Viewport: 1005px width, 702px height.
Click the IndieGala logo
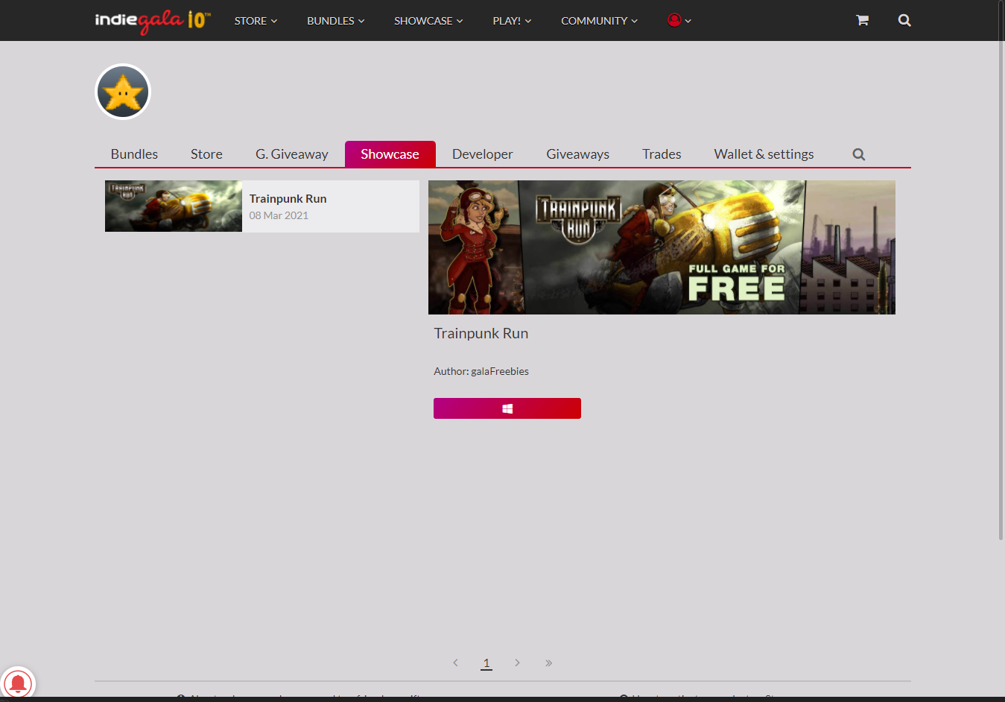coord(153,21)
